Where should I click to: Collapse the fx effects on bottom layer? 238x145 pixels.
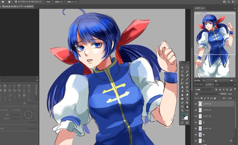click(233, 141)
